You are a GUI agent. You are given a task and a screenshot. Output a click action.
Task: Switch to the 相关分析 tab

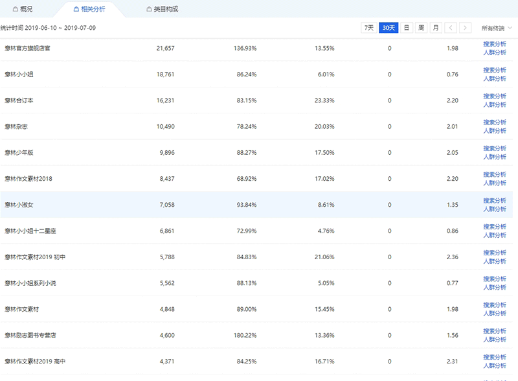[93, 9]
